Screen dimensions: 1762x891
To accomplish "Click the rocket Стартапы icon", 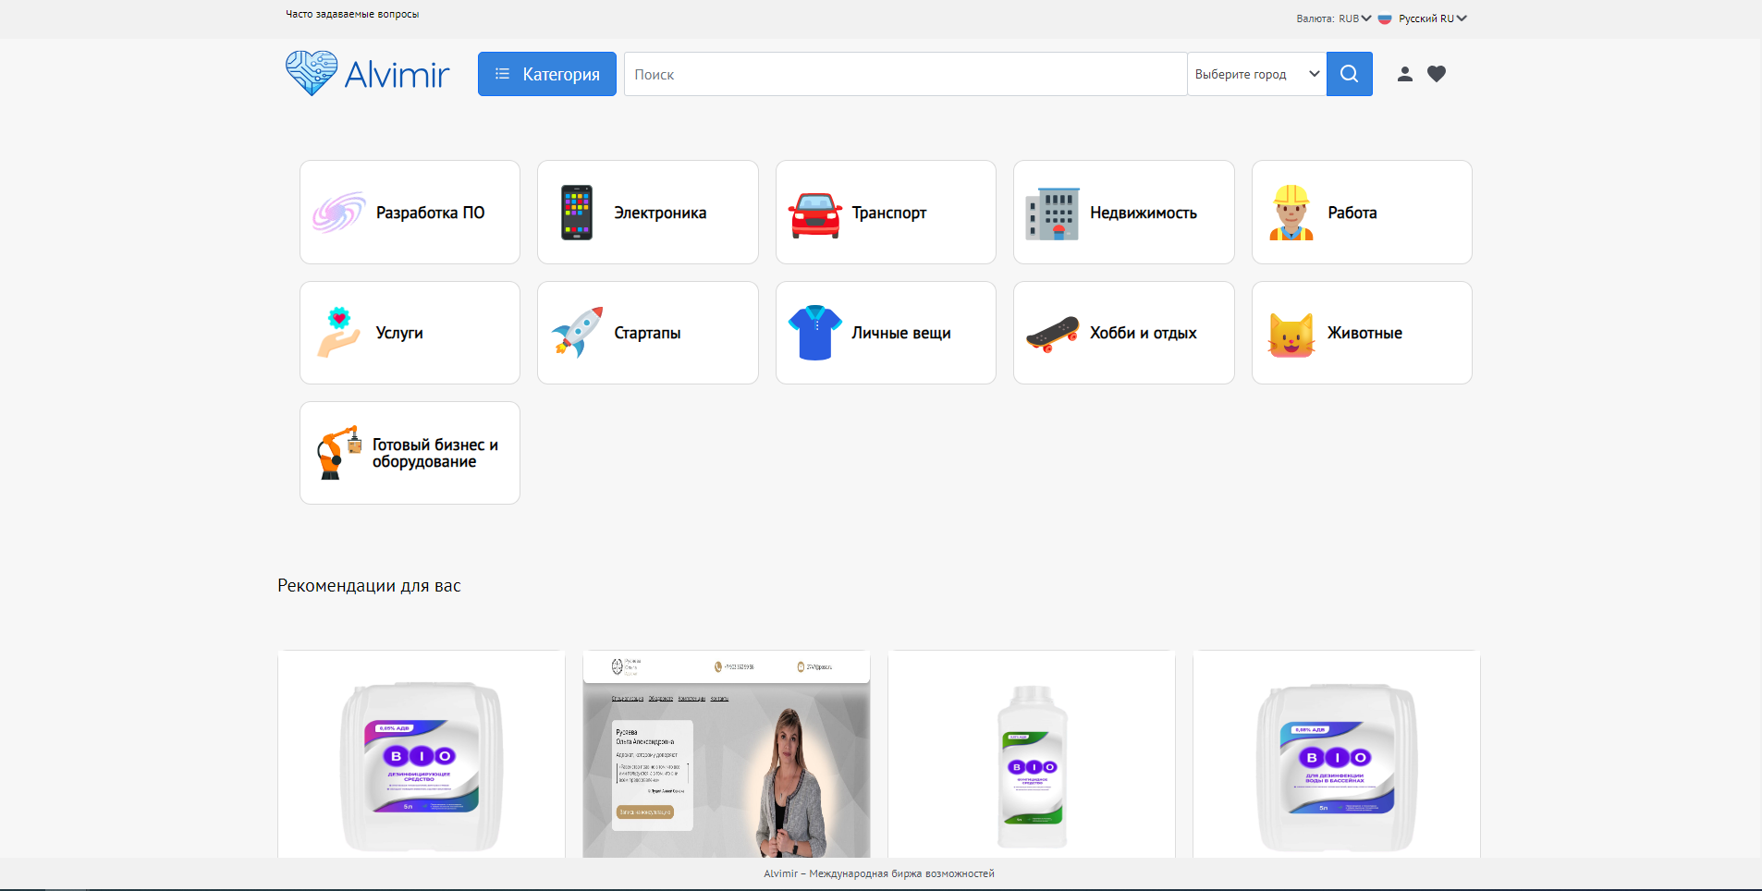I will pyautogui.click(x=577, y=333).
